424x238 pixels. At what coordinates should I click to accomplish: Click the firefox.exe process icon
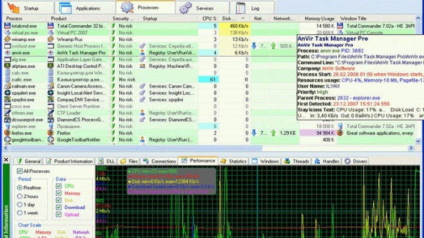(x=7, y=133)
